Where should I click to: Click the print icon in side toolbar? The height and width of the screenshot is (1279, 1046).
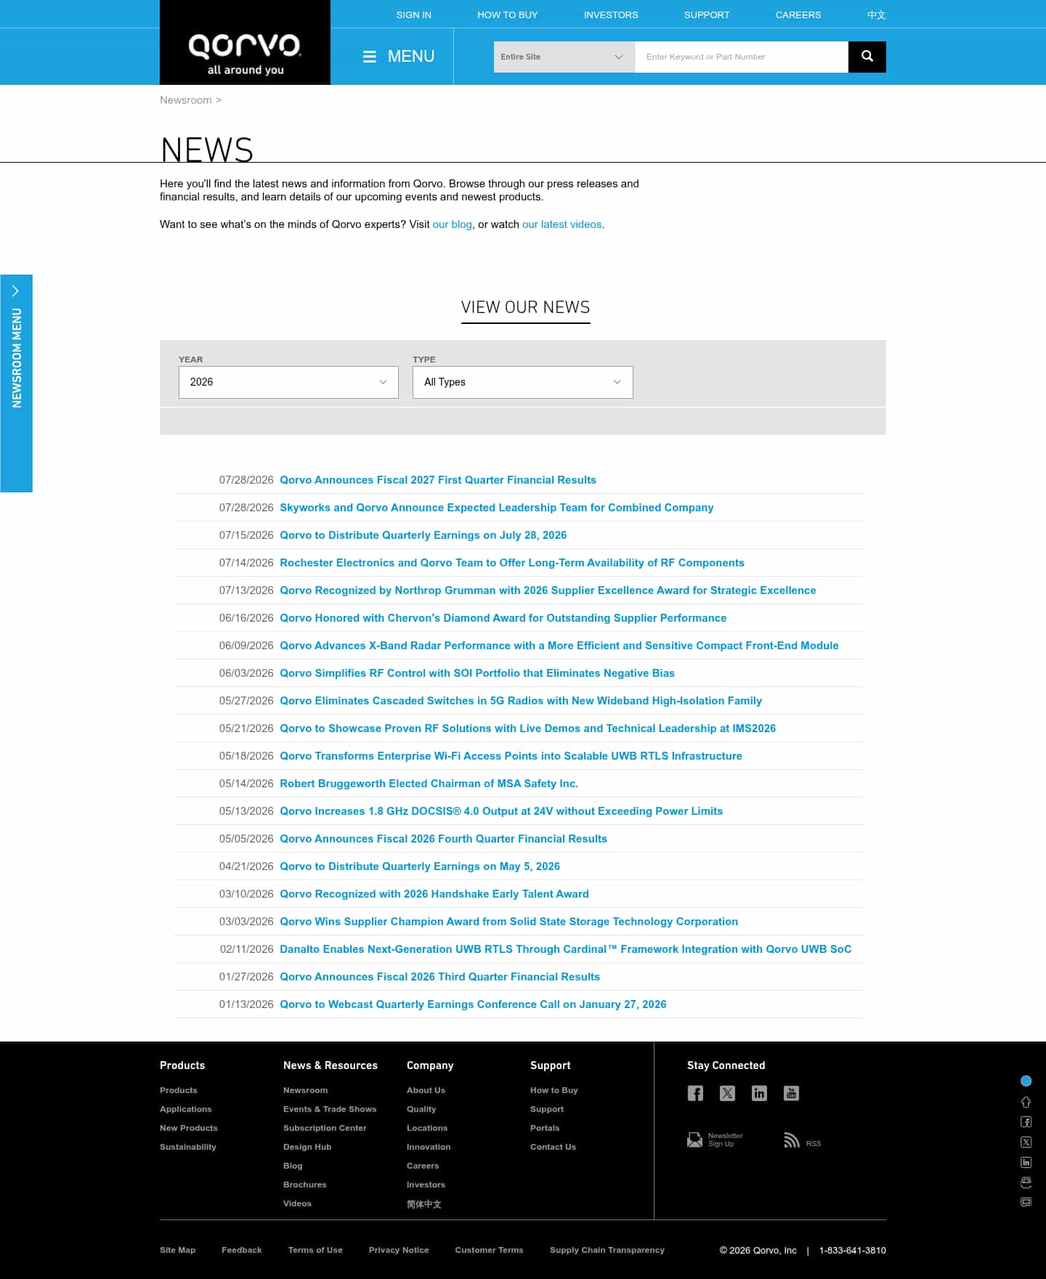tap(1026, 1182)
